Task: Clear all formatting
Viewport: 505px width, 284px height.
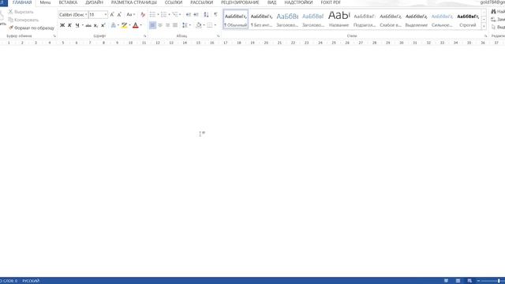Action: click(143, 14)
